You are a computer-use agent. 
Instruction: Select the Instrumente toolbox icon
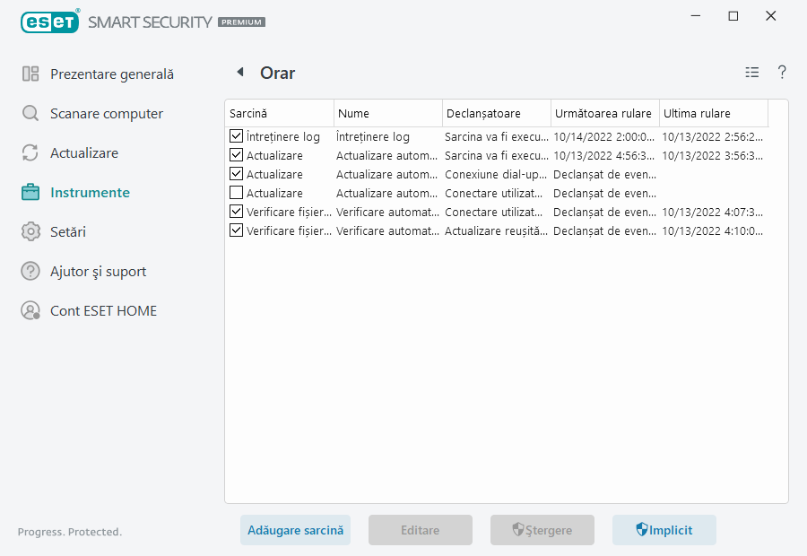[30, 192]
